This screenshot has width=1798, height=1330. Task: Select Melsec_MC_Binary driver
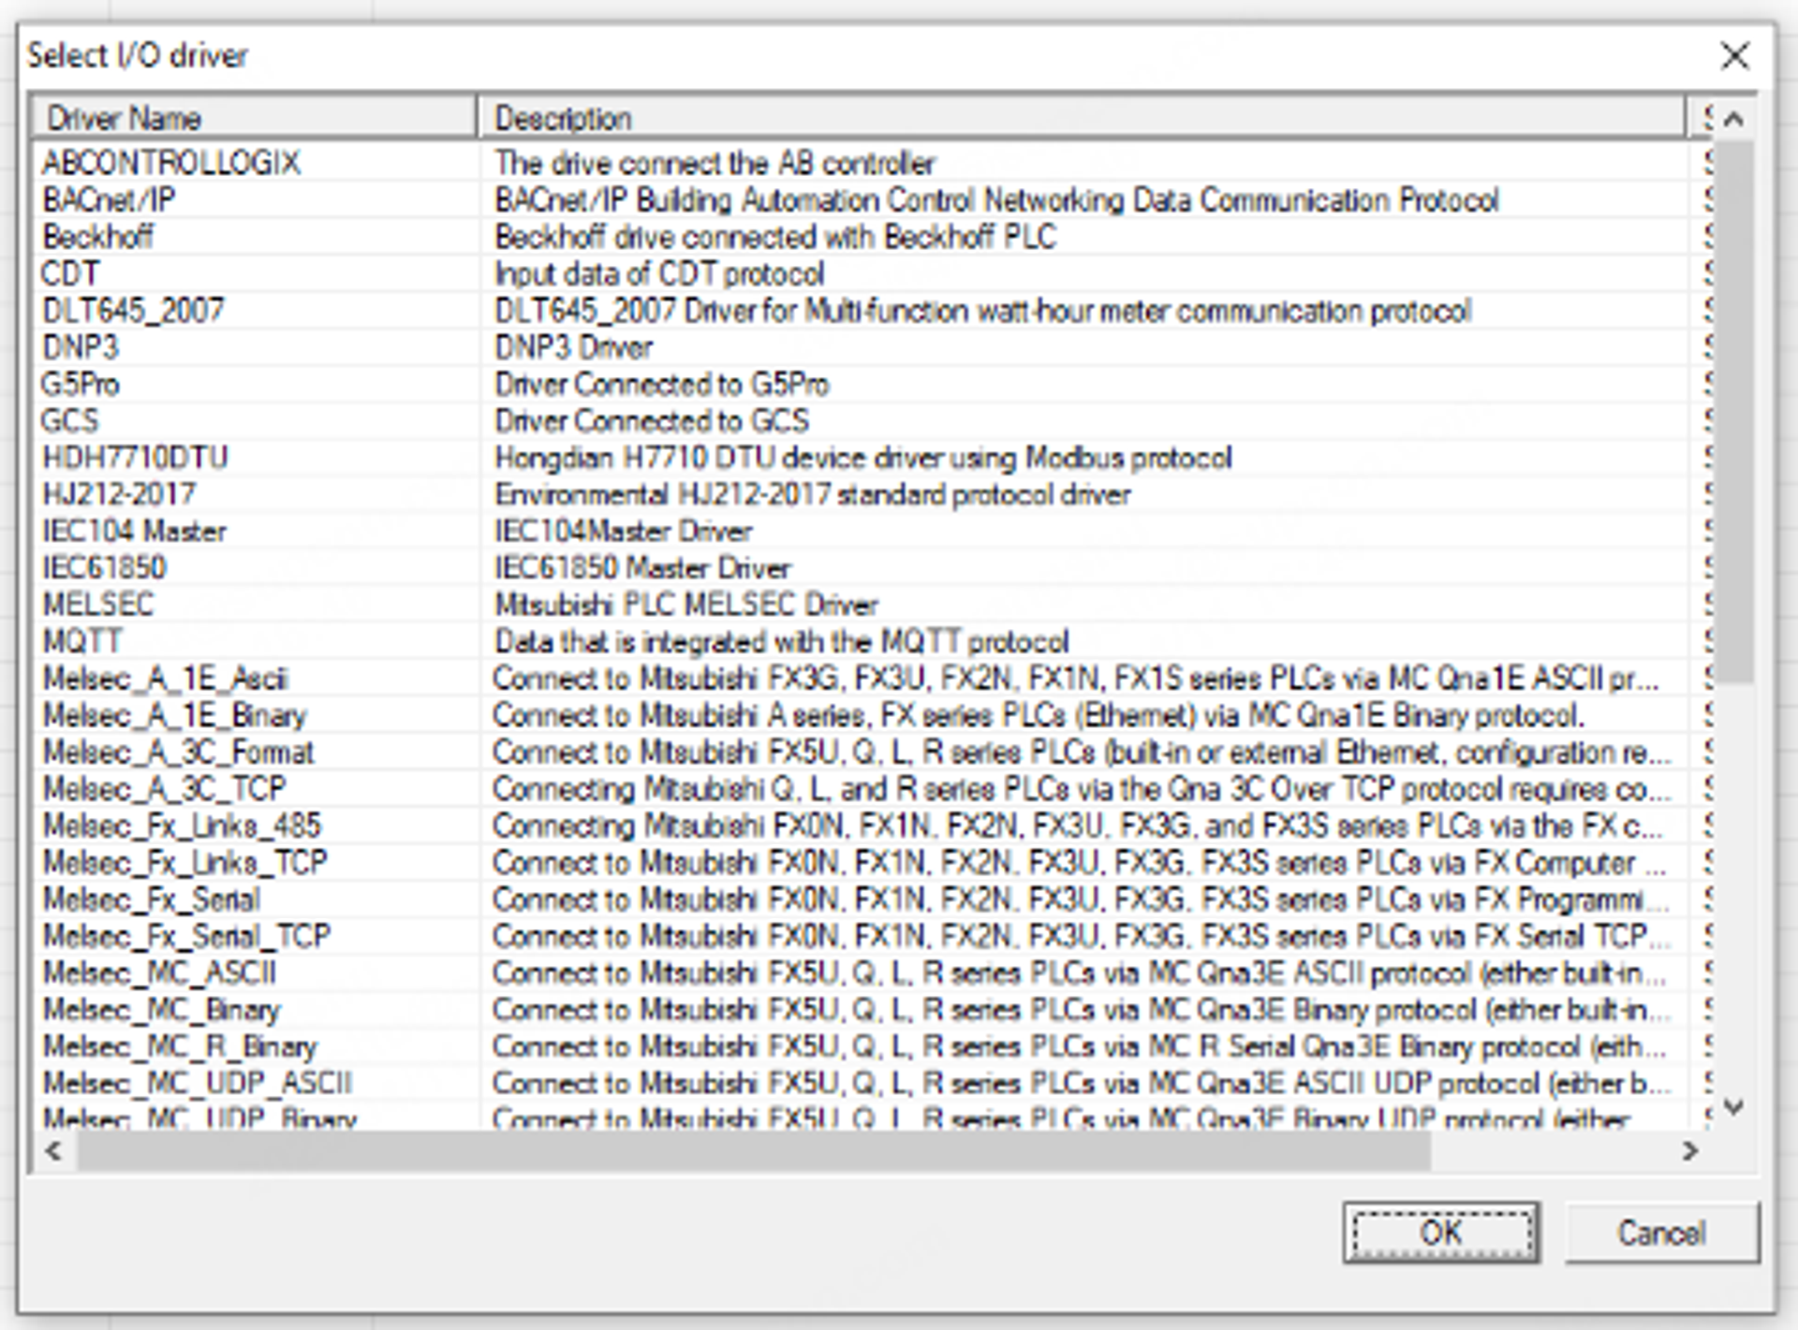click(x=161, y=1010)
